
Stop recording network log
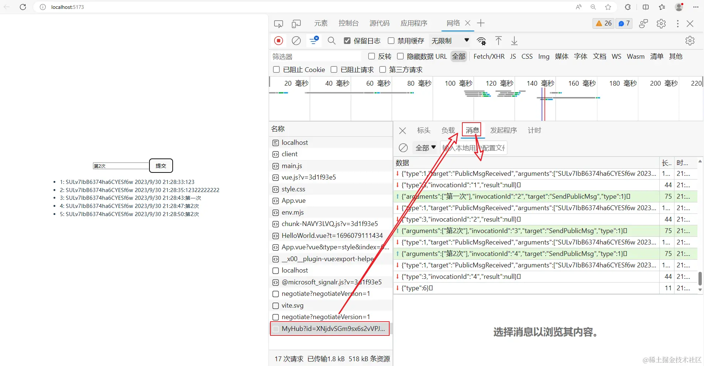click(x=279, y=41)
